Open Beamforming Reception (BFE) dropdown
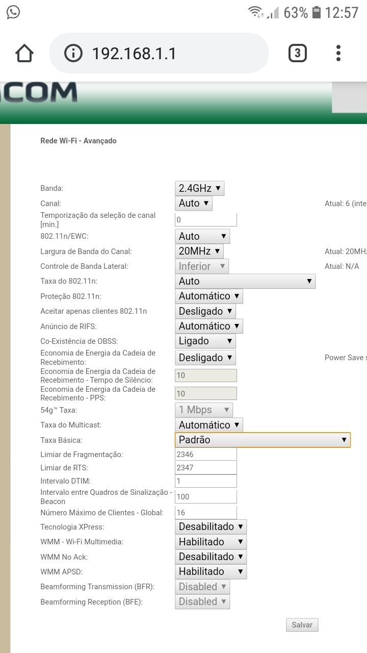The height and width of the screenshot is (653, 367). pos(202,601)
